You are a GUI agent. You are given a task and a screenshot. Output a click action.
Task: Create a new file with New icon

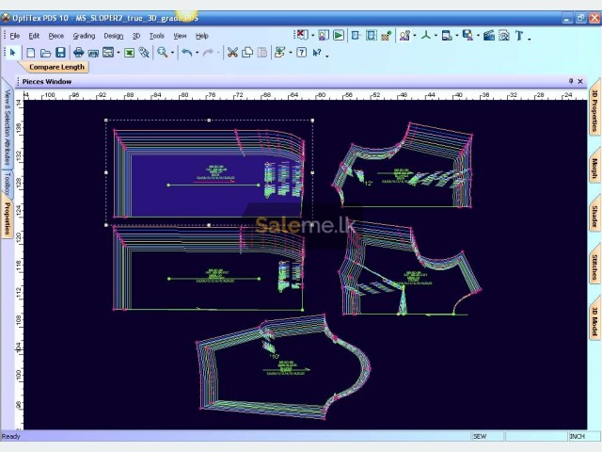tap(30, 53)
